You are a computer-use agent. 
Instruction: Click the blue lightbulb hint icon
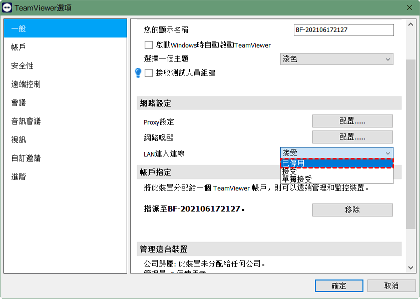point(138,72)
